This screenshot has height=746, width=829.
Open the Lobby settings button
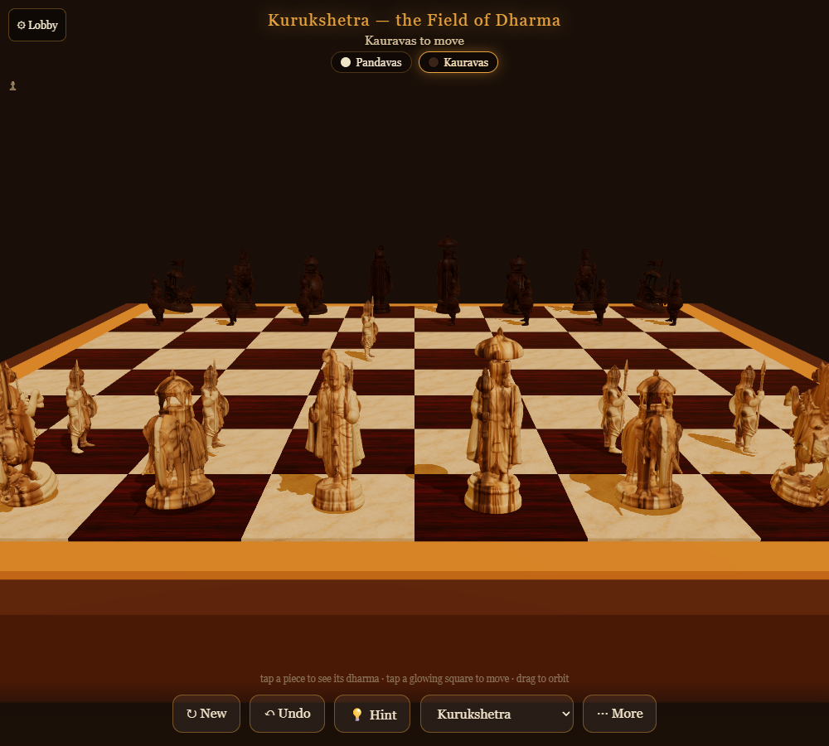(x=37, y=25)
